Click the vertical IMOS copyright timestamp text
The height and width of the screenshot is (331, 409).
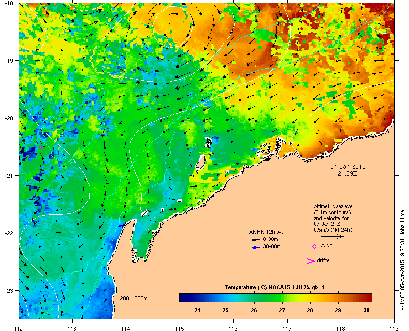click(402, 260)
